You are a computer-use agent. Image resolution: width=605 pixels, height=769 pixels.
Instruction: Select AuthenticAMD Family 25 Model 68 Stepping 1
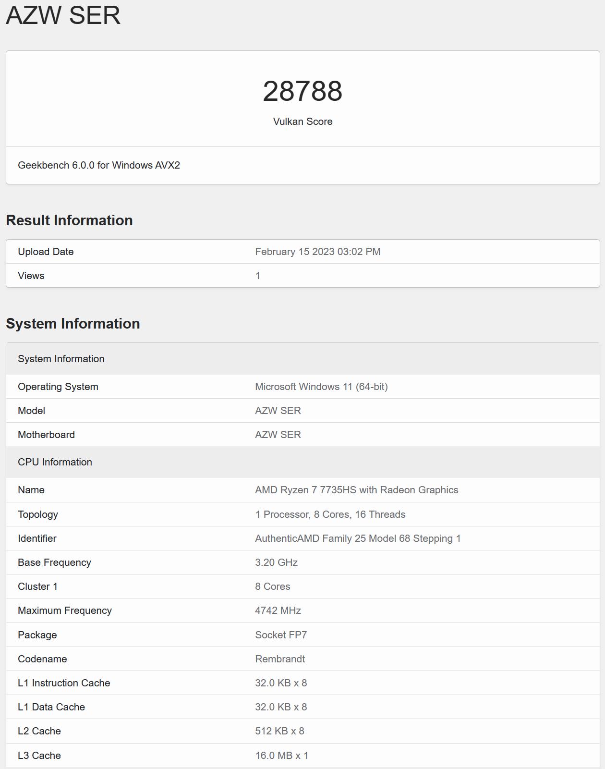click(x=358, y=538)
